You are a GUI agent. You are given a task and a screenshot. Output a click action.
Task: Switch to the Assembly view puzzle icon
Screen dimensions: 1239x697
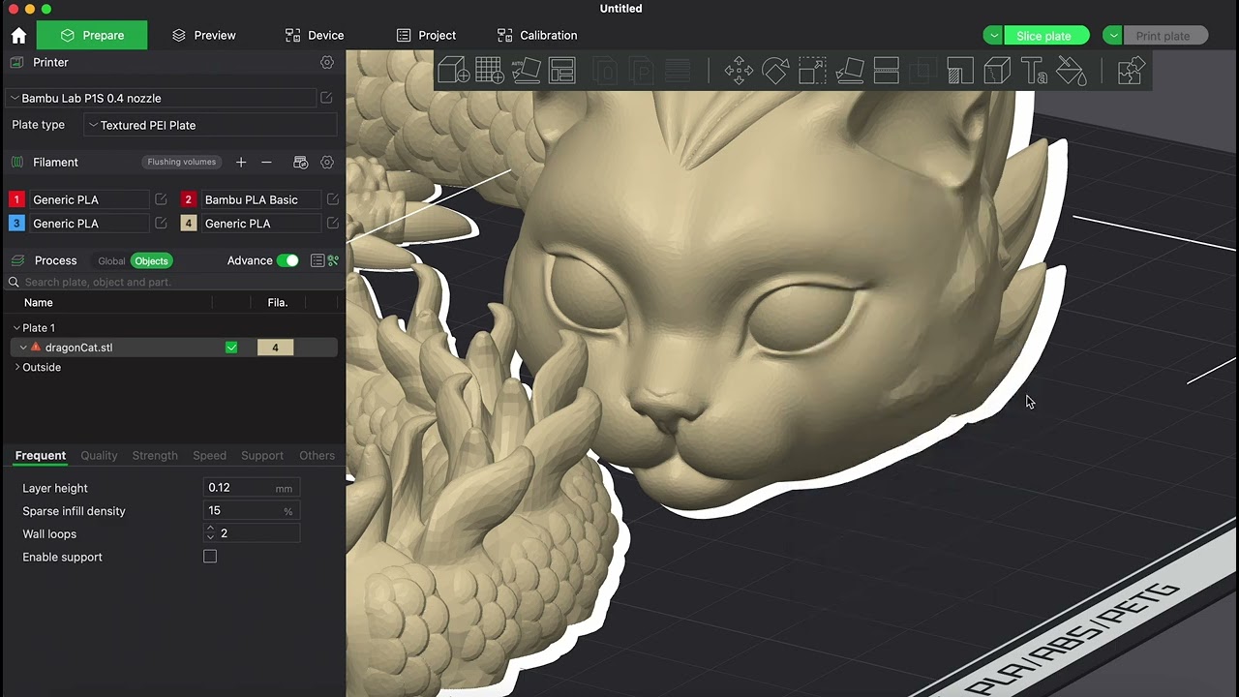click(x=1131, y=71)
